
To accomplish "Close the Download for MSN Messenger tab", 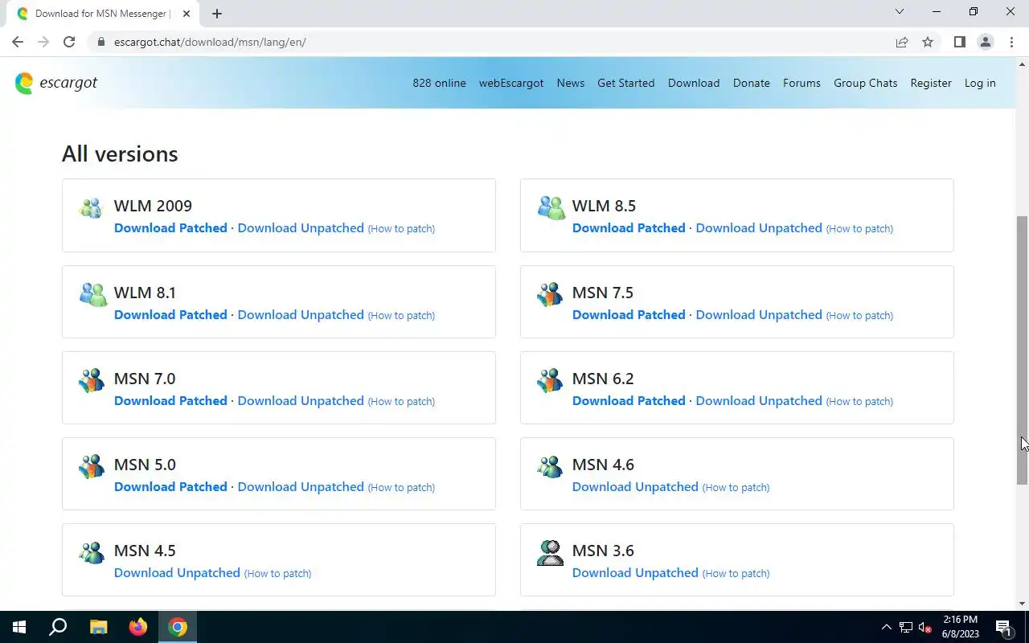I will [x=187, y=14].
